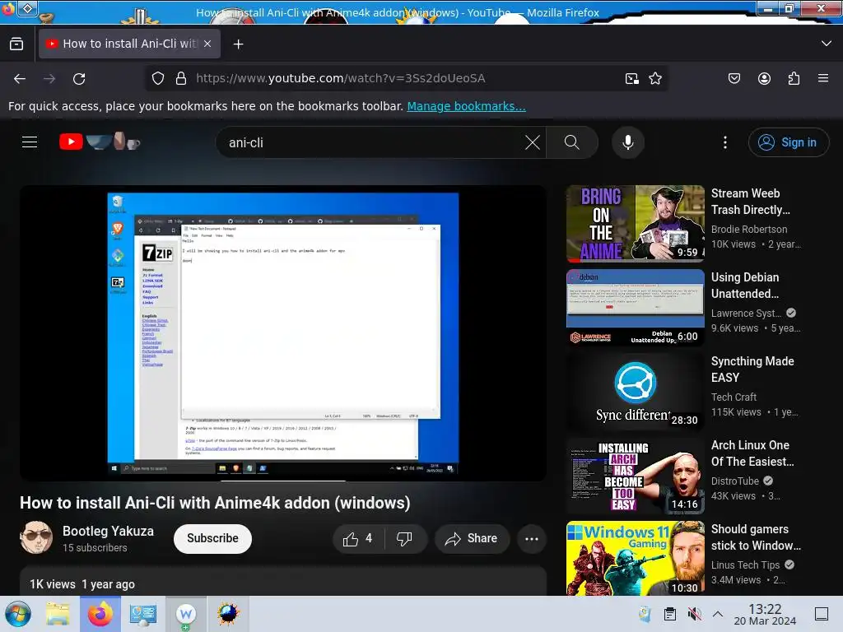Close the 'How to install Ani-Cli' tab
This screenshot has width=843, height=632.
[x=207, y=44]
